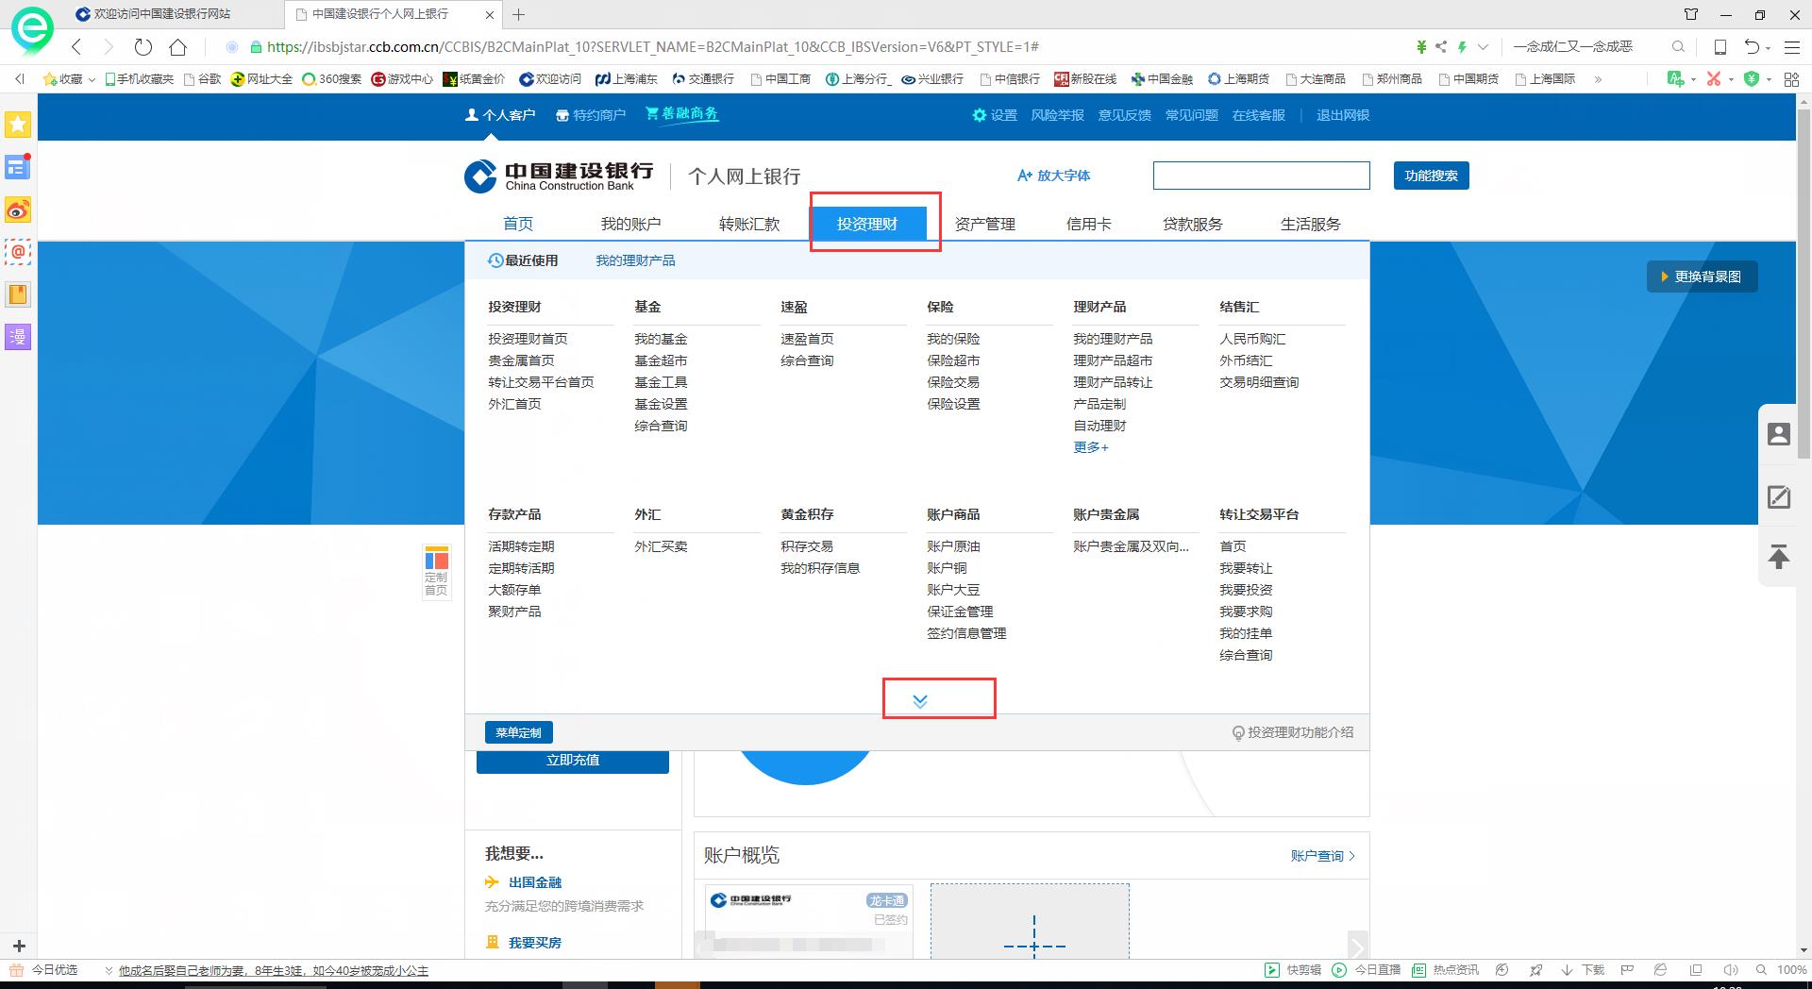
Task: Click the 功能搜索 button
Action: 1432,176
